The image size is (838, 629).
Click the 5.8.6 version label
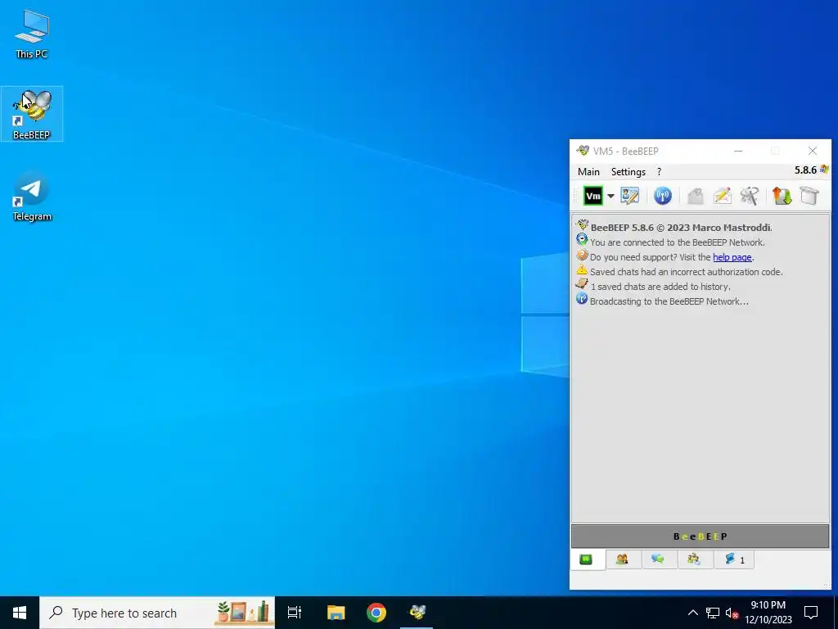pyautogui.click(x=805, y=170)
